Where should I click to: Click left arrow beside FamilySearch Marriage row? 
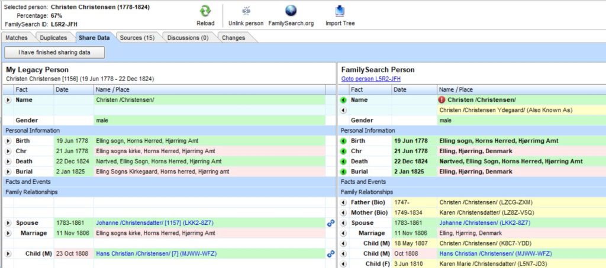(x=343, y=233)
